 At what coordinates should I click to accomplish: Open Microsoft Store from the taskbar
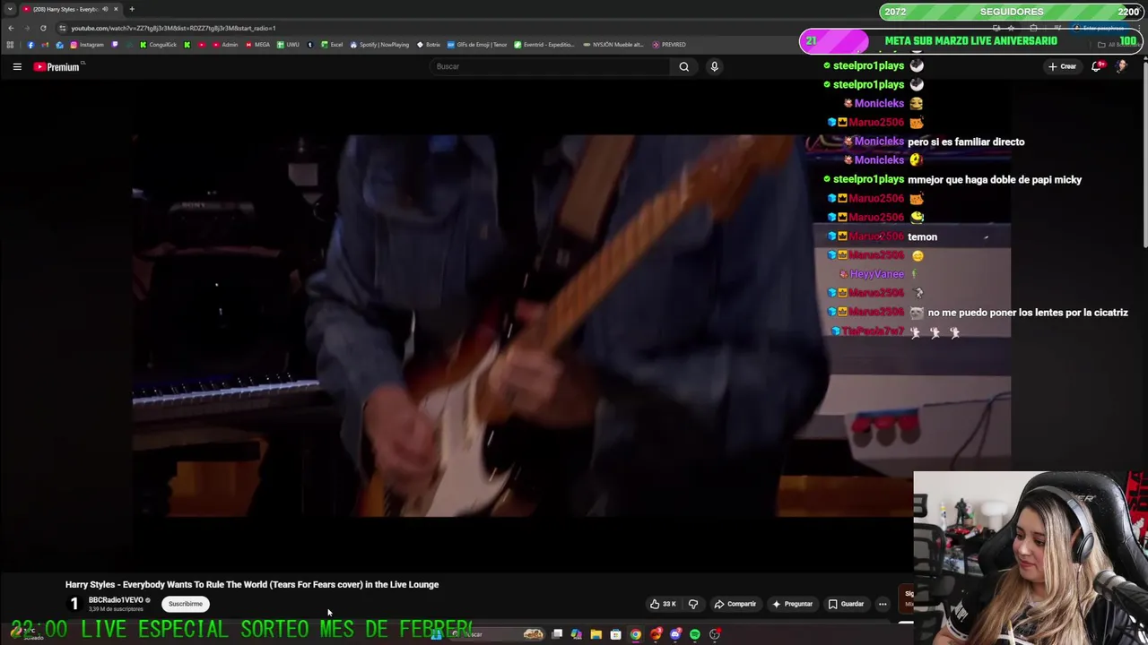click(615, 634)
